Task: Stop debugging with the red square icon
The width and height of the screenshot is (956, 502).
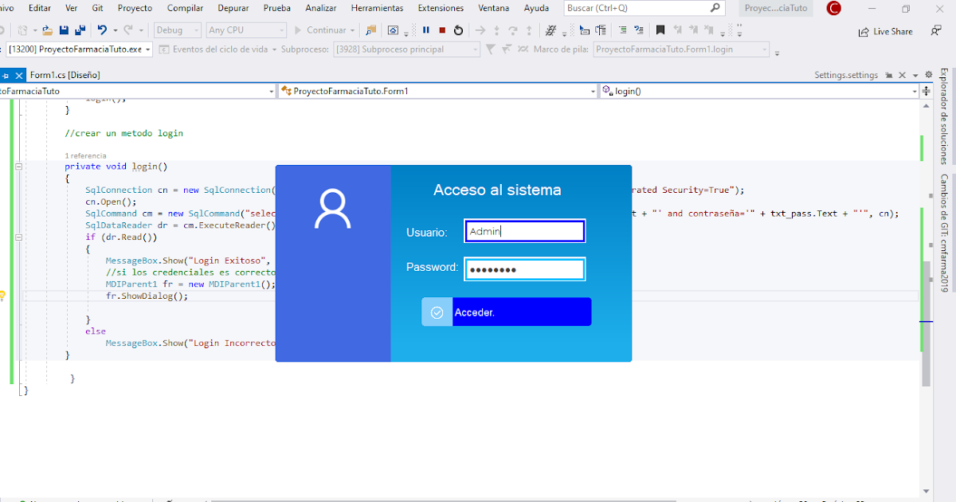Action: coord(442,30)
